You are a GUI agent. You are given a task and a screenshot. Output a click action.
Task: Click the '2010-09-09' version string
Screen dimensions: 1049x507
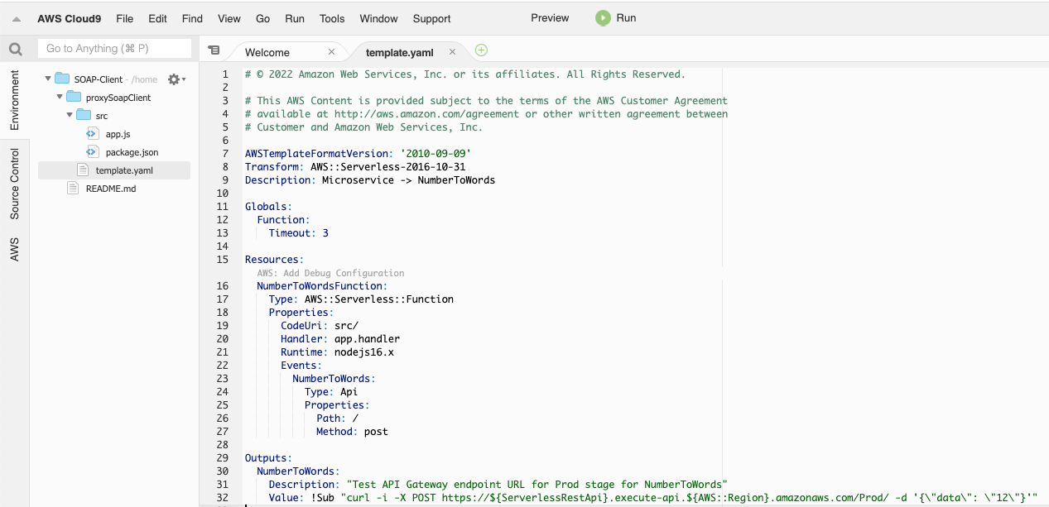coord(435,154)
